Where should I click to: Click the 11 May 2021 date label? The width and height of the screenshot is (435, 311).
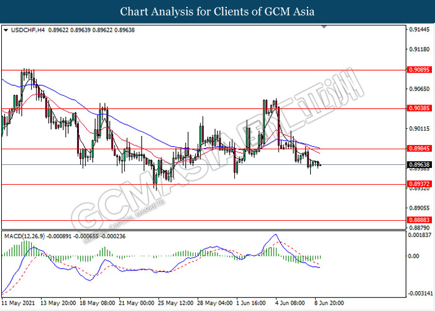(18, 303)
